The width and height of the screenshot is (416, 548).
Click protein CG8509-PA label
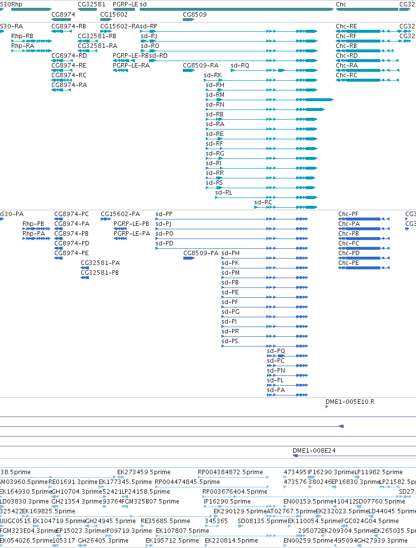point(201,253)
